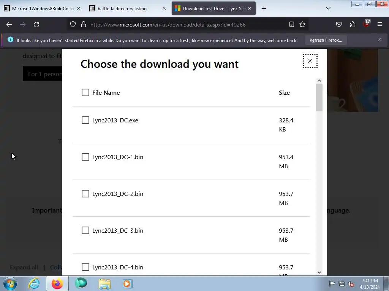Reload the current page
Image resolution: width=389 pixels, height=291 pixels.
36,25
